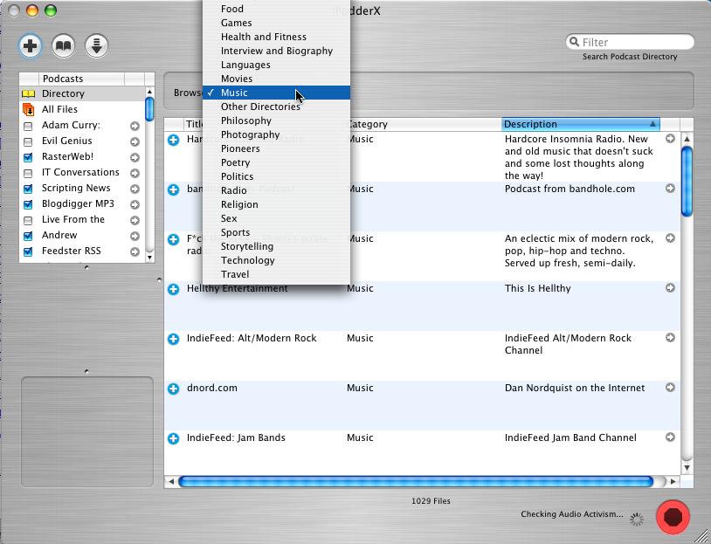Screen dimensions: 711x544
Task: Enable the Evil Genius podcast checkbox
Action: (28, 141)
